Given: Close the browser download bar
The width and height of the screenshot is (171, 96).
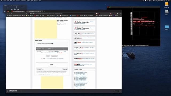Looking at the screenshot, I should (x=121, y=91).
